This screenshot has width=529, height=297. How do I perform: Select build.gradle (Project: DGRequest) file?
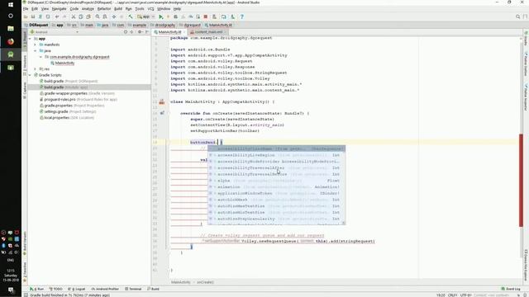click(69, 81)
